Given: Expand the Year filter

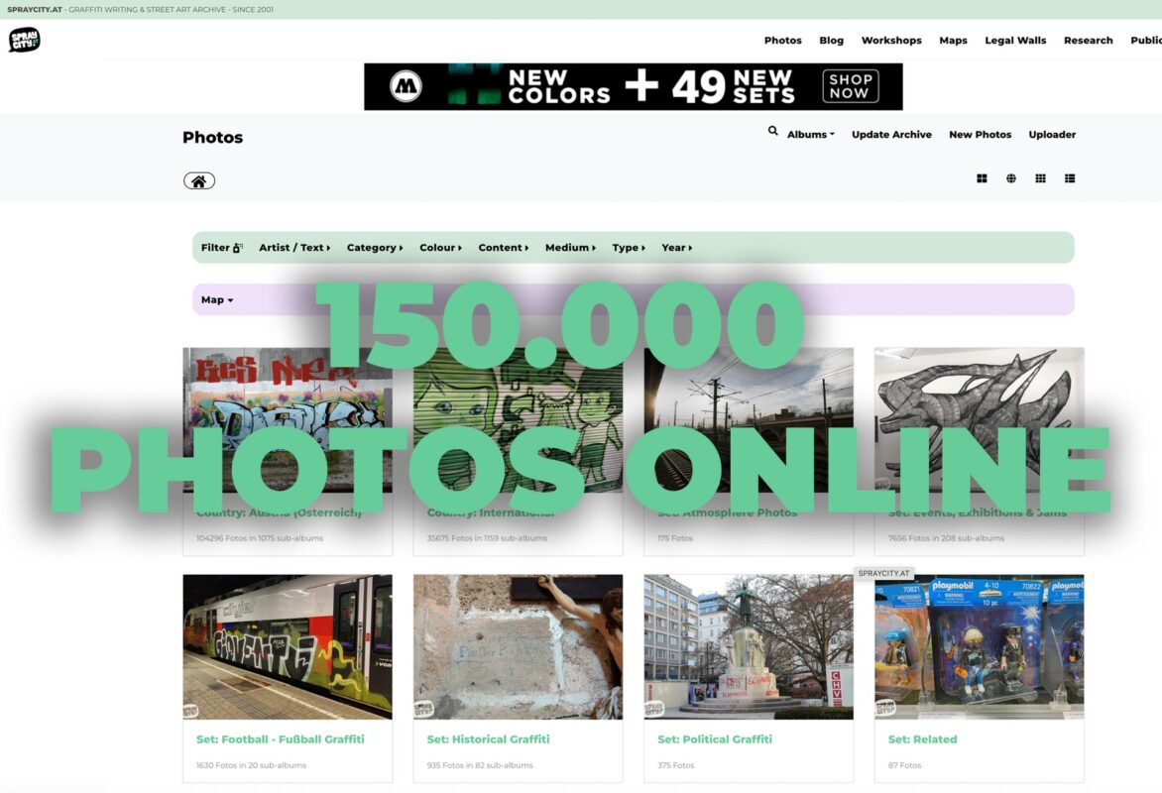Looking at the screenshot, I should (x=676, y=248).
